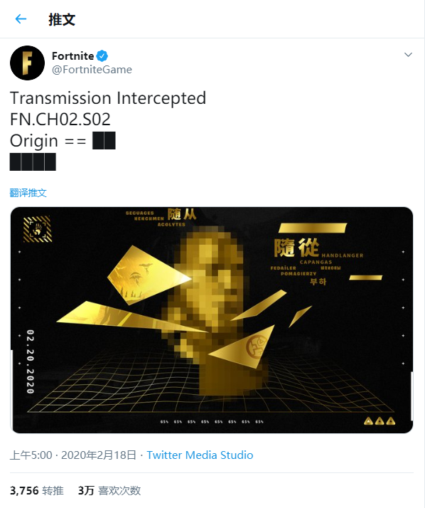The height and width of the screenshot is (508, 425).
Task: Click the three gold triangles in the image
Action: pyautogui.click(x=380, y=421)
